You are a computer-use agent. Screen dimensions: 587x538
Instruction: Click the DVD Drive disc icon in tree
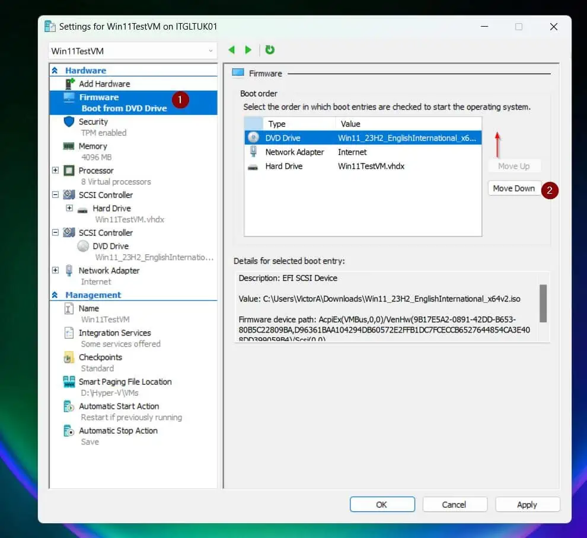click(83, 246)
